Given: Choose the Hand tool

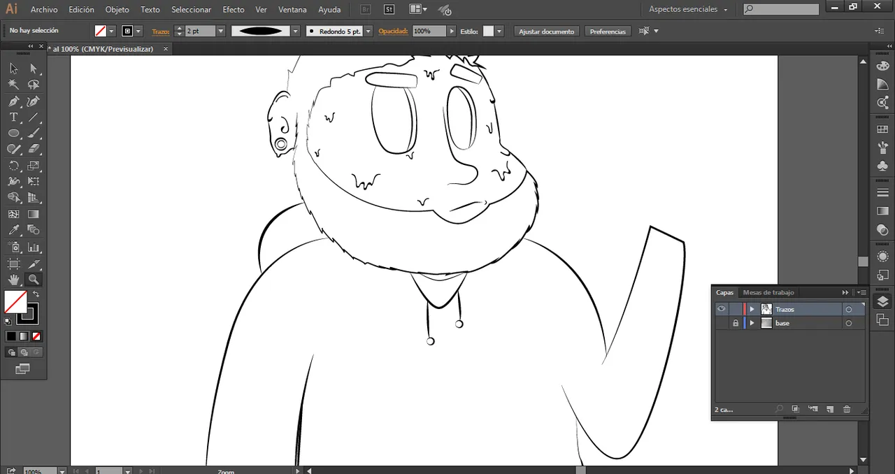Looking at the screenshot, I should pos(13,280).
